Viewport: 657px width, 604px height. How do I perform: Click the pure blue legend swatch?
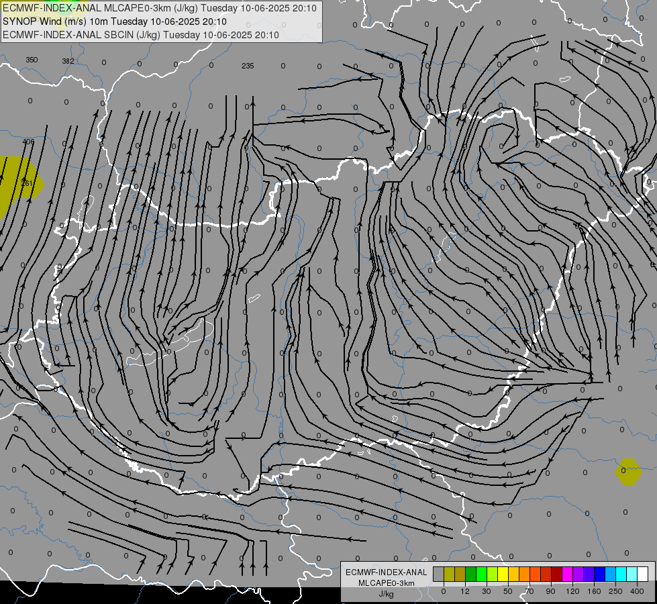click(x=599, y=574)
